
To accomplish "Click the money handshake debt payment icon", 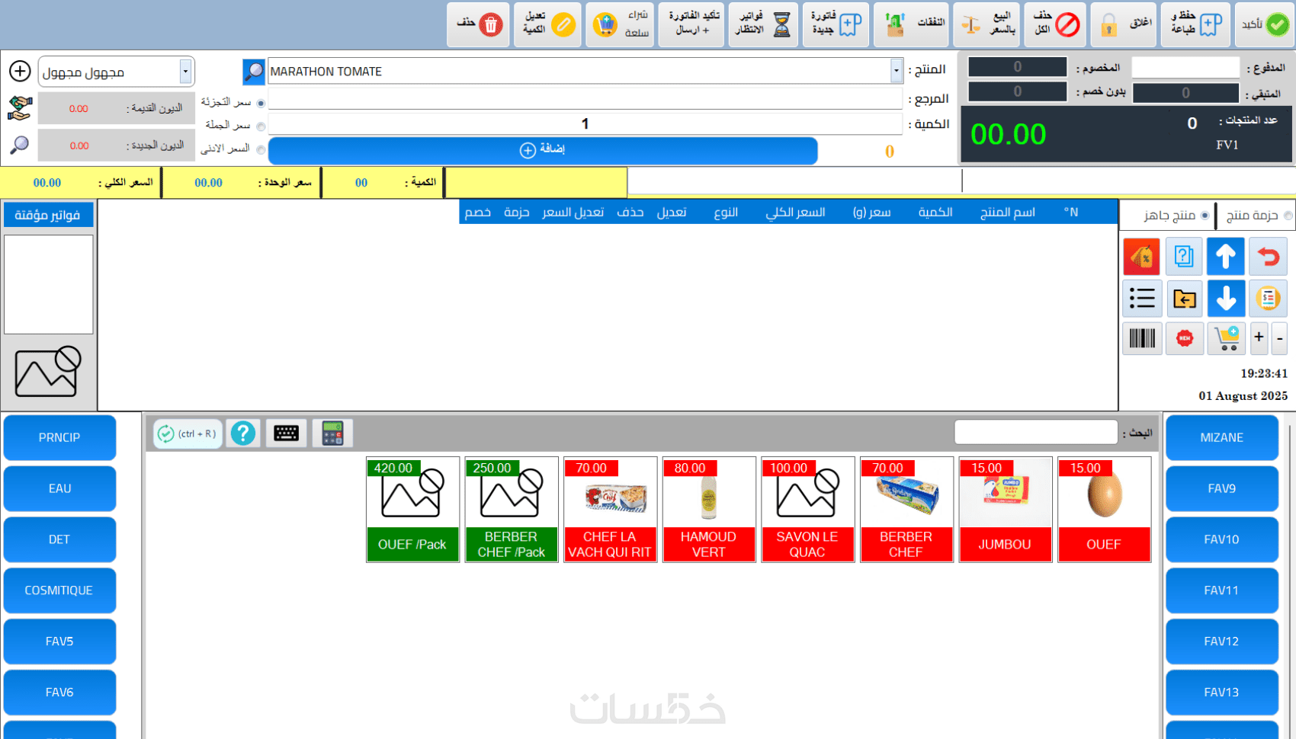I will pyautogui.click(x=20, y=108).
